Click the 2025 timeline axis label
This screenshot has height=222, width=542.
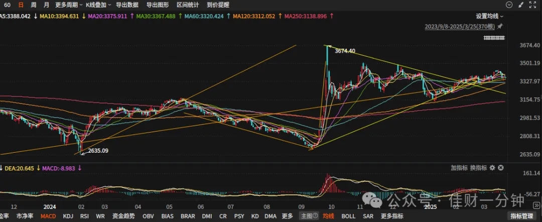(431, 207)
